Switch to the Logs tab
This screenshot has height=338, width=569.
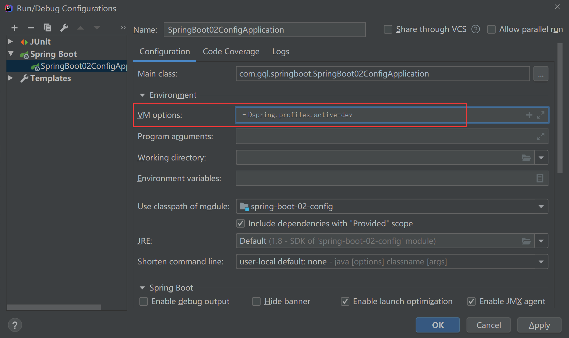tap(281, 52)
